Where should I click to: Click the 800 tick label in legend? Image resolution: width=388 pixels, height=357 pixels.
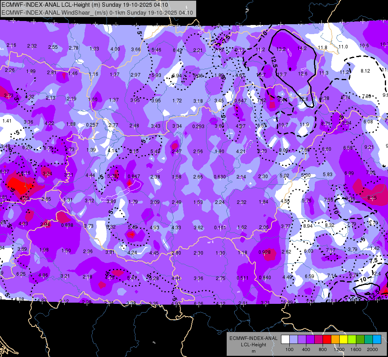pyautogui.click(x=323, y=349)
